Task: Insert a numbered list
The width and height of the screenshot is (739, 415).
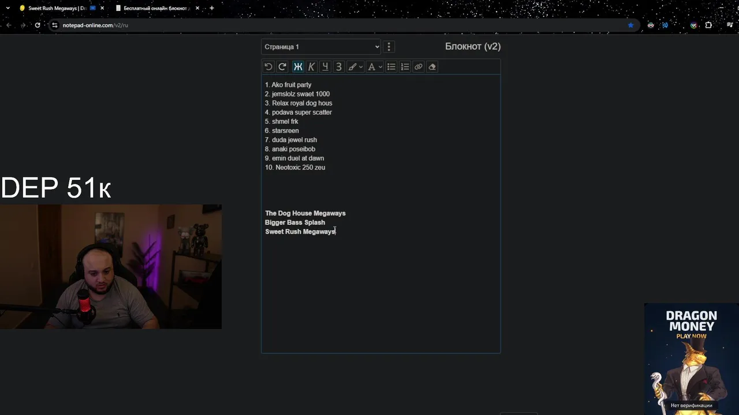Action: point(405,67)
